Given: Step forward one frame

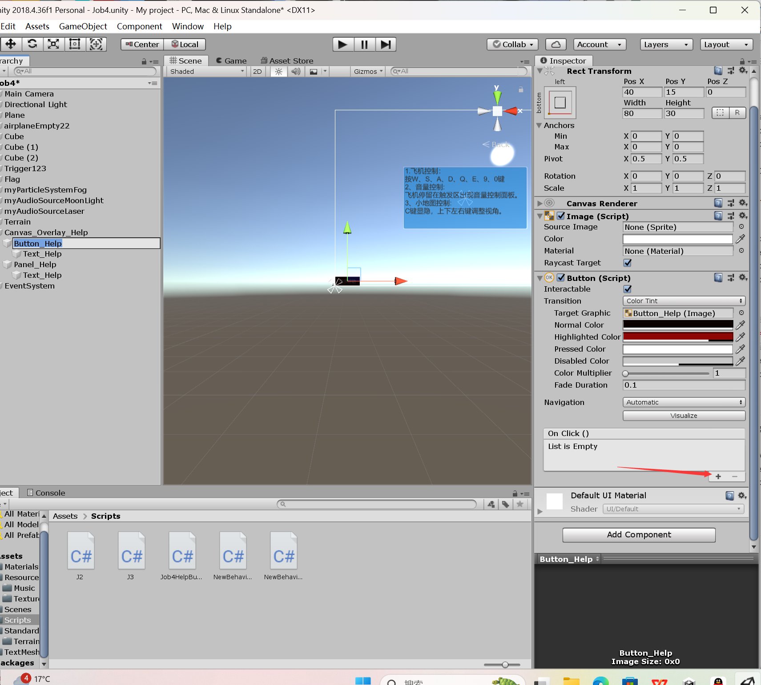Looking at the screenshot, I should coord(386,44).
